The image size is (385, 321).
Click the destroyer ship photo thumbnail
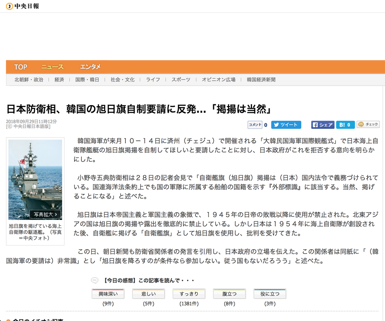click(x=35, y=177)
